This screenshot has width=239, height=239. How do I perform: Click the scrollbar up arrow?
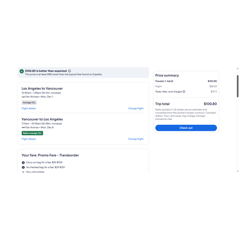click(x=237, y=69)
